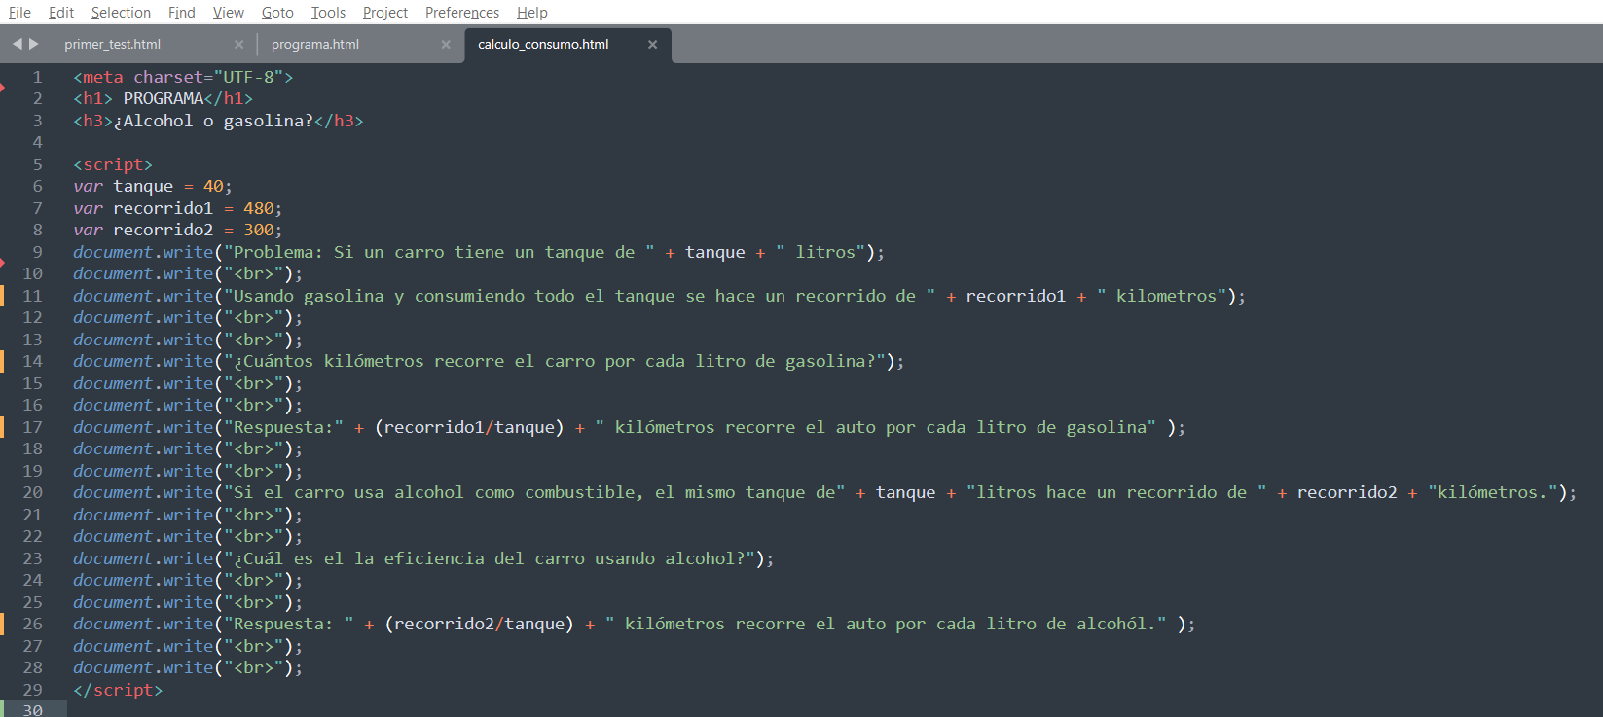Click the '¿Cuál es el la eficiencia' string
The width and height of the screenshot is (1603, 717).
tap(490, 558)
